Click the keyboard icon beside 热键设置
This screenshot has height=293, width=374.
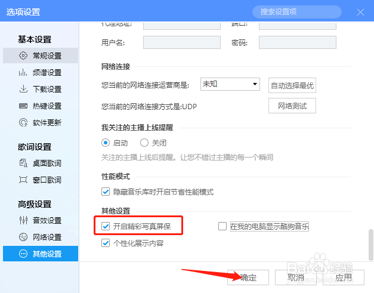[x=23, y=106]
